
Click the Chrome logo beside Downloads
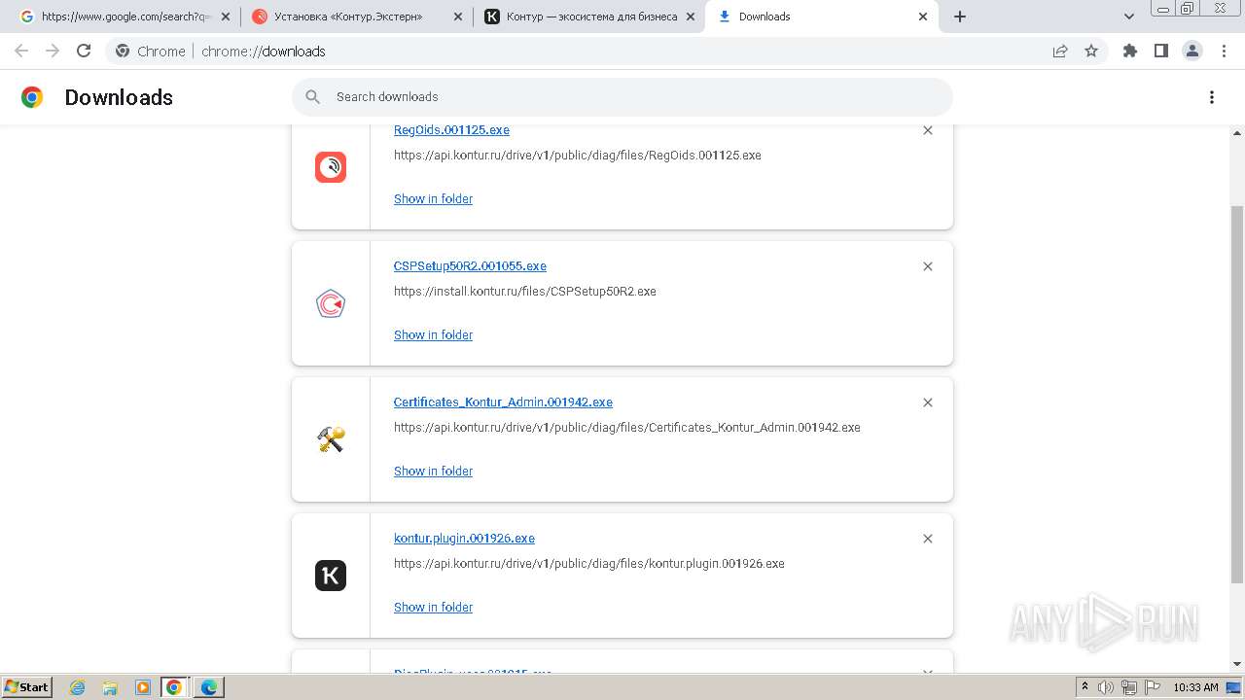[32, 97]
